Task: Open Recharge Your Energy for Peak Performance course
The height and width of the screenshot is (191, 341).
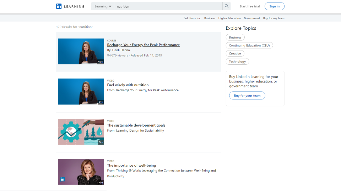Action: coord(143,45)
